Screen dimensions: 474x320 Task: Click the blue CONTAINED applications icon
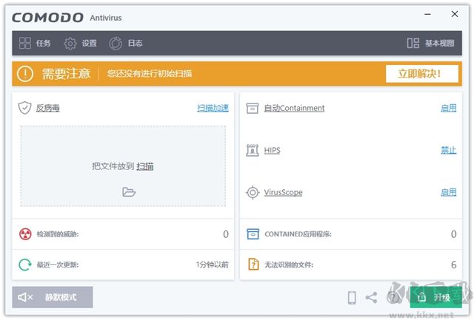pyautogui.click(x=253, y=234)
